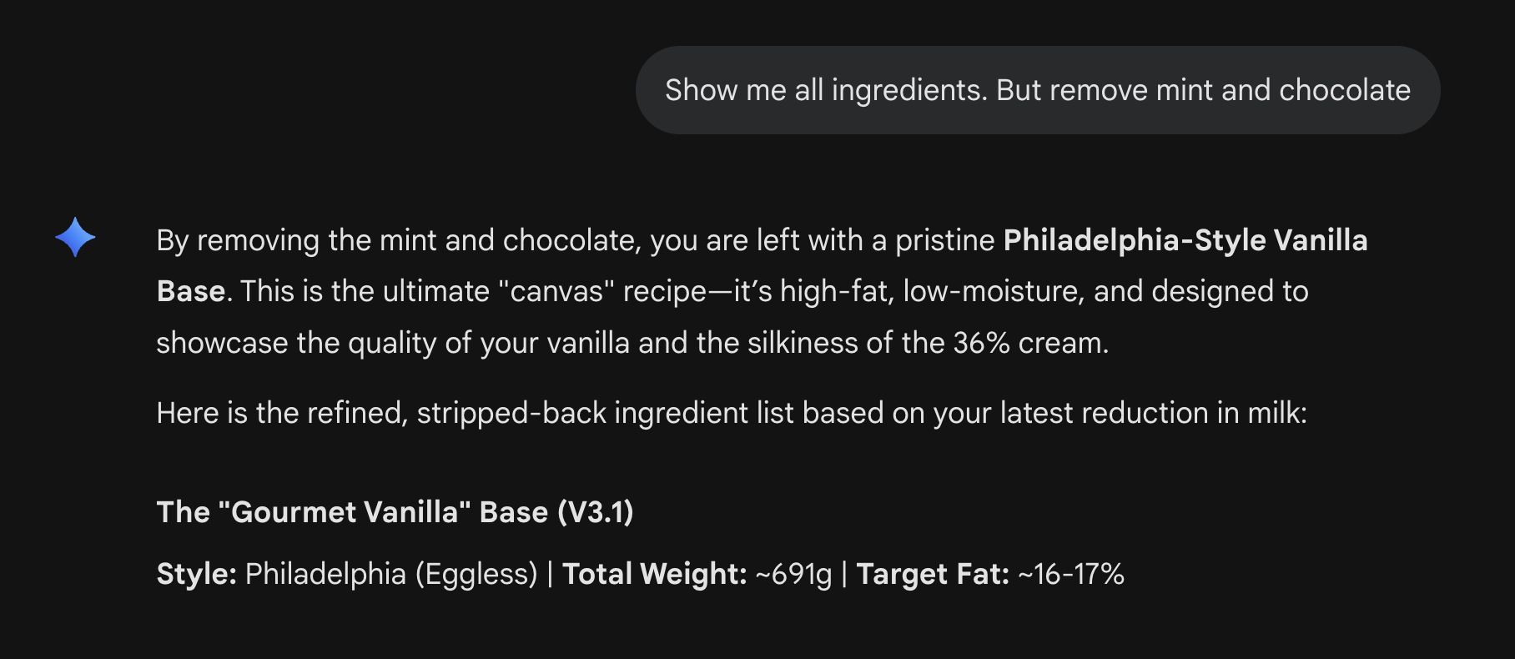
Task: Click the bold word "Base" starting second line
Action: [x=191, y=292]
